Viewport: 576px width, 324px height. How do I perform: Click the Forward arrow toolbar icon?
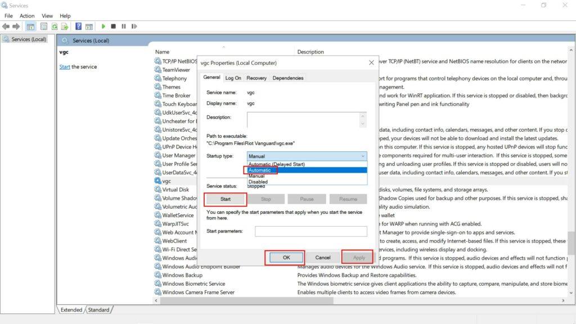16,26
